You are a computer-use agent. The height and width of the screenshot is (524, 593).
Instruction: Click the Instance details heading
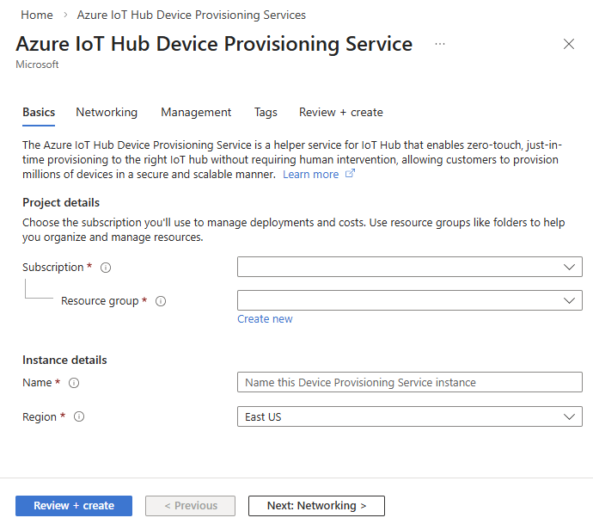pos(64,360)
